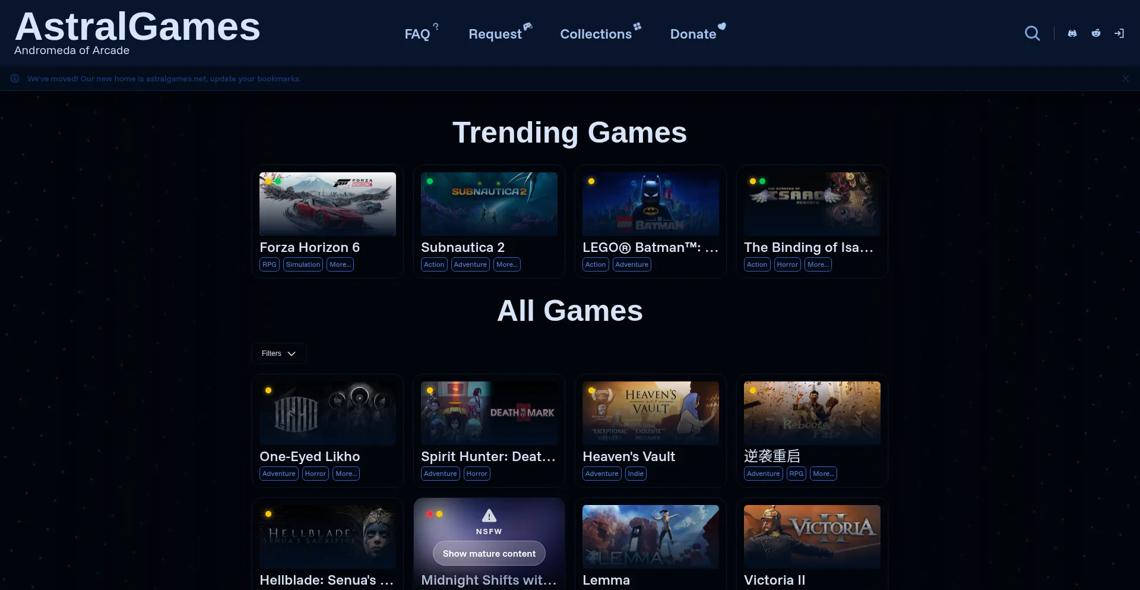Image resolution: width=1140 pixels, height=590 pixels.
Task: Open The Binding of Isaac cover thumbnail
Action: pos(812,204)
